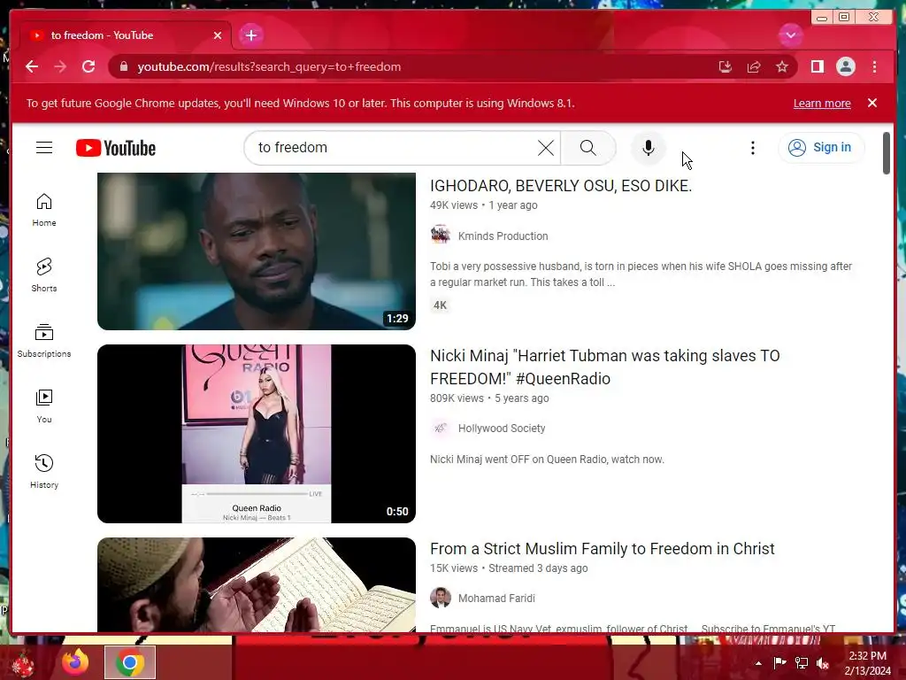Visit the Mohamad Faridi channel name
The height and width of the screenshot is (680, 906).
coord(496,599)
